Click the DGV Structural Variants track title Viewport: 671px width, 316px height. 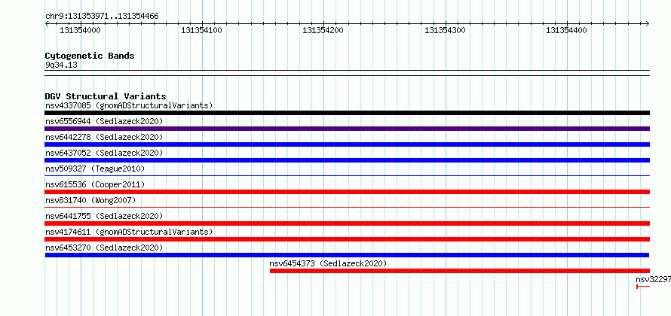point(106,96)
